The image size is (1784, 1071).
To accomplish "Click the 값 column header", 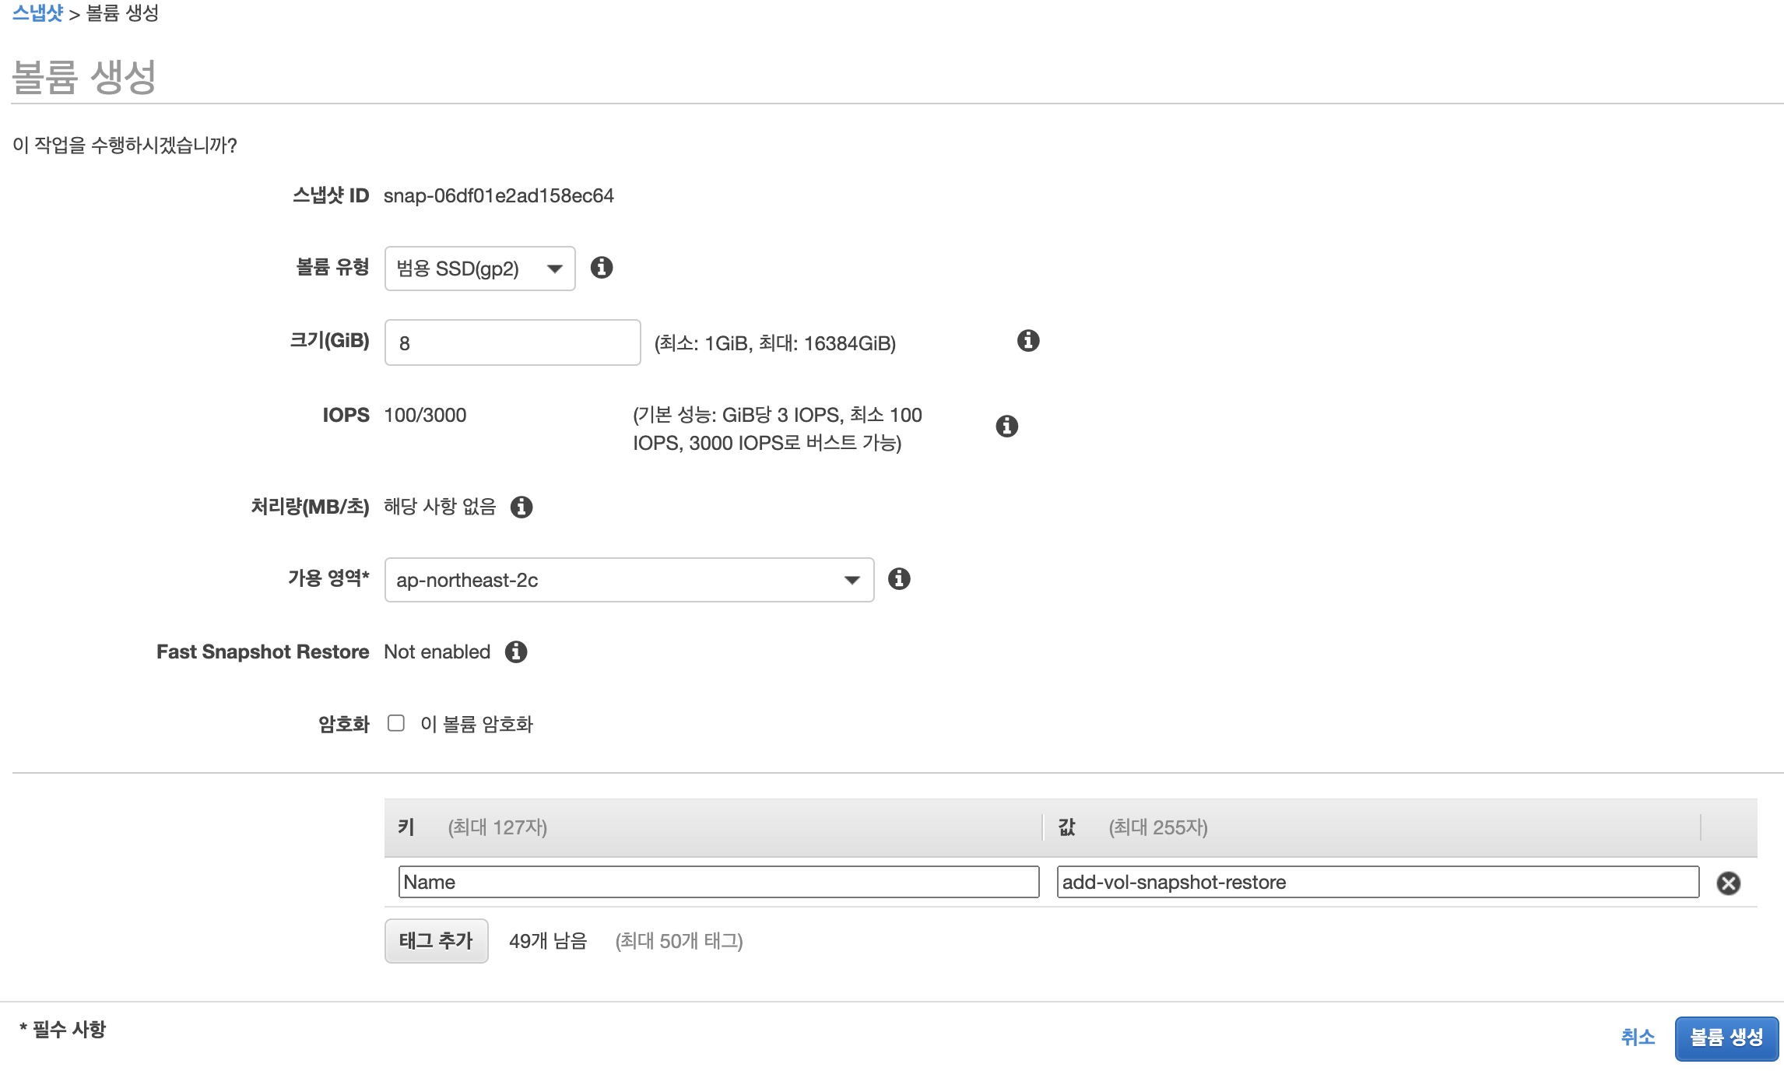I will pyautogui.click(x=1067, y=827).
